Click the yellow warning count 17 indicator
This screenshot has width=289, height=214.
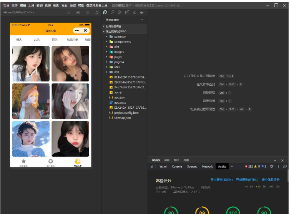[x=257, y=166]
